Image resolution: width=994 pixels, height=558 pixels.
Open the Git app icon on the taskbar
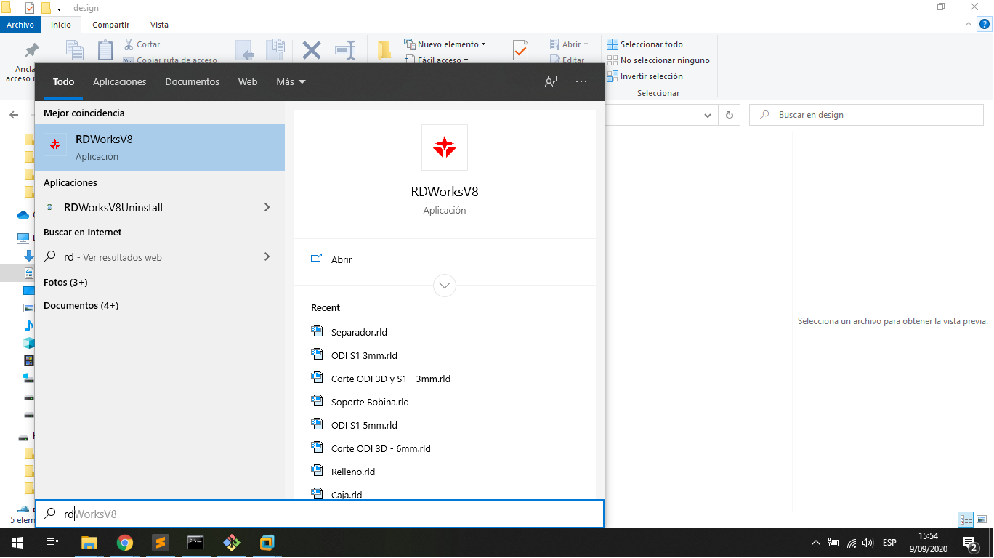click(x=231, y=543)
